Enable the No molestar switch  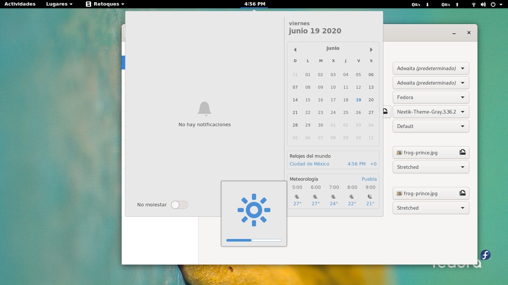click(x=179, y=204)
